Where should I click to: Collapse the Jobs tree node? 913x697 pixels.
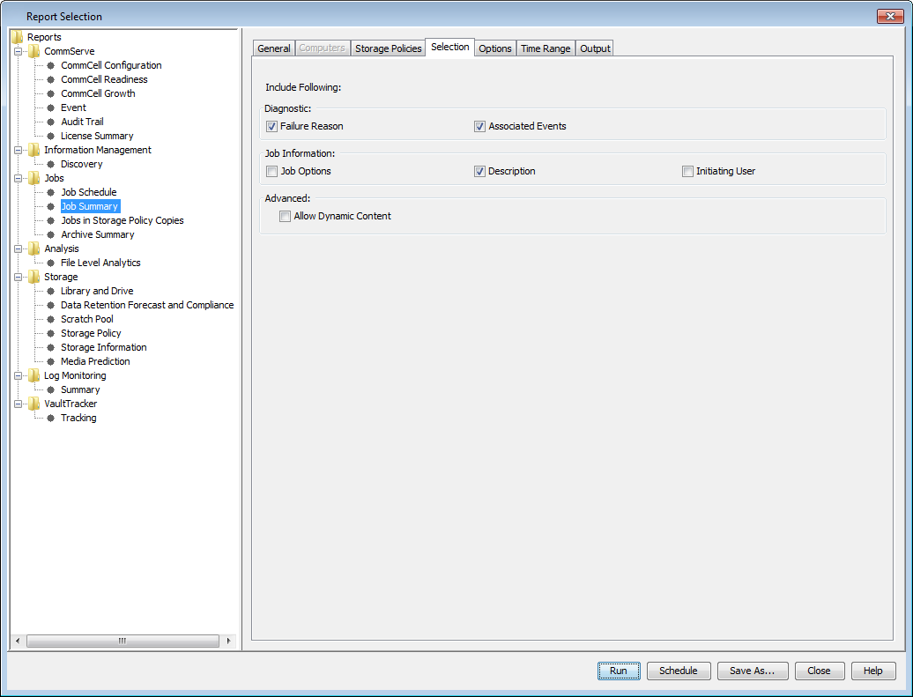point(18,178)
